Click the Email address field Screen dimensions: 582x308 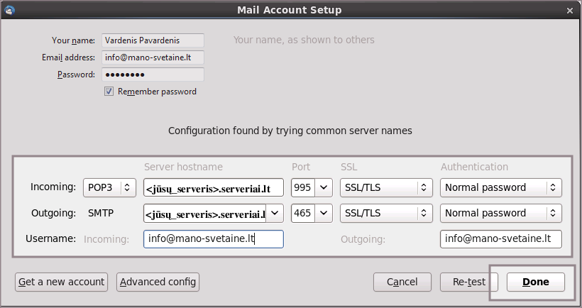click(153, 57)
